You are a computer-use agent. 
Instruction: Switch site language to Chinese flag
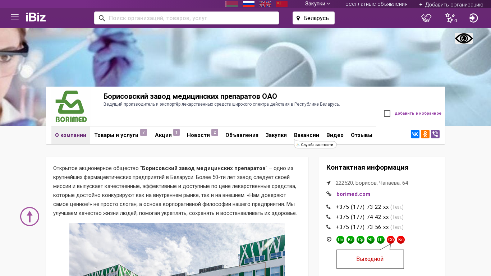point(282,4)
